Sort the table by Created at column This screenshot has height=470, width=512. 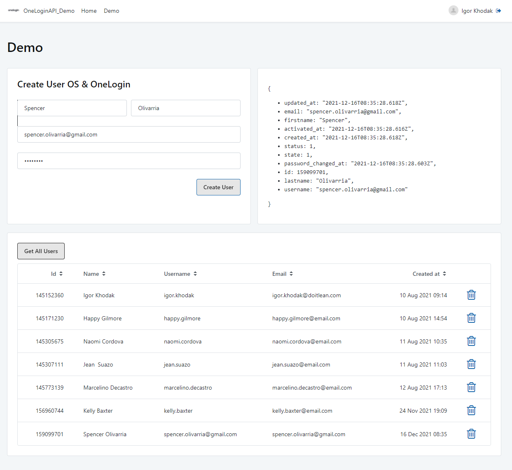(429, 274)
